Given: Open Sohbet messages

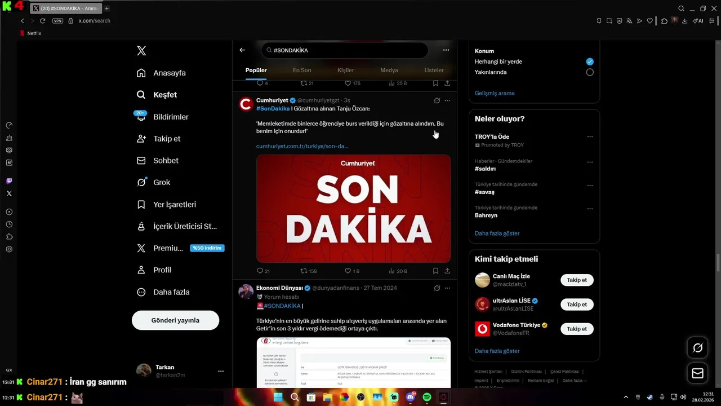Looking at the screenshot, I should pos(157,161).
